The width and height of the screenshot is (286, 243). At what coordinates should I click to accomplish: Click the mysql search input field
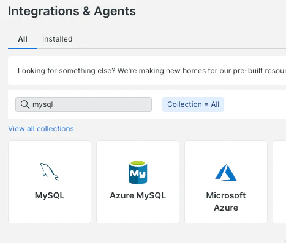click(x=83, y=104)
